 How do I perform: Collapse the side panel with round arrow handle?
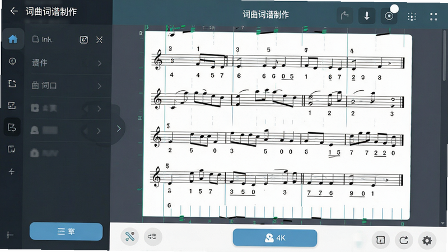[x=119, y=129]
